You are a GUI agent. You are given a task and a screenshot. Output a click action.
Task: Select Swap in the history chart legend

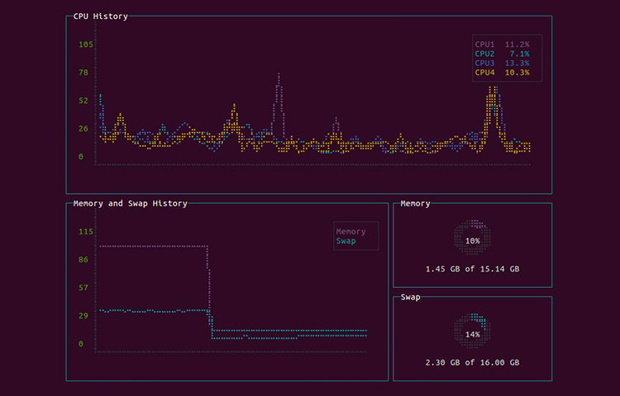(346, 241)
